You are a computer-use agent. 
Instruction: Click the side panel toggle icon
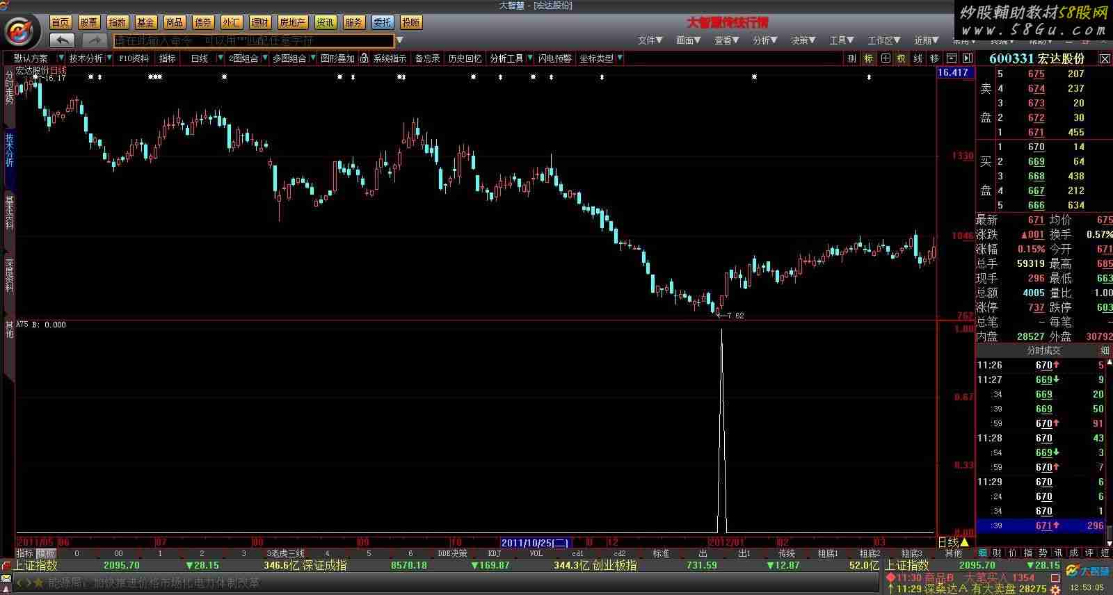pos(967,58)
